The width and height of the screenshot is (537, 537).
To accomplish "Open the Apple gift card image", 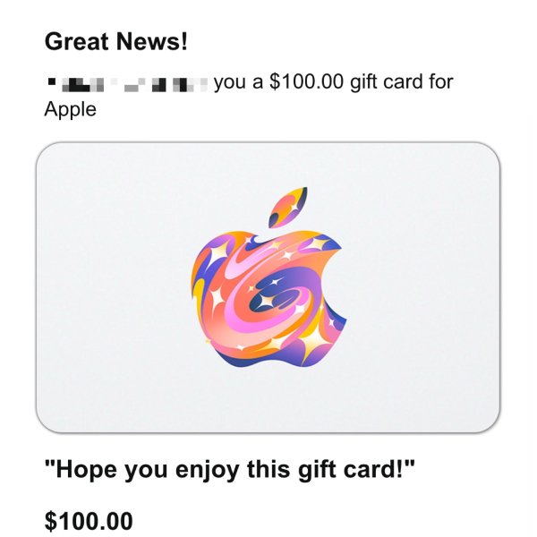I will pyautogui.click(x=268, y=287).
